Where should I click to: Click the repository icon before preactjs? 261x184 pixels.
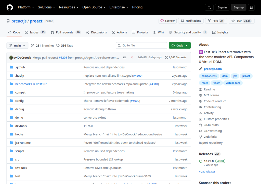[8, 21]
